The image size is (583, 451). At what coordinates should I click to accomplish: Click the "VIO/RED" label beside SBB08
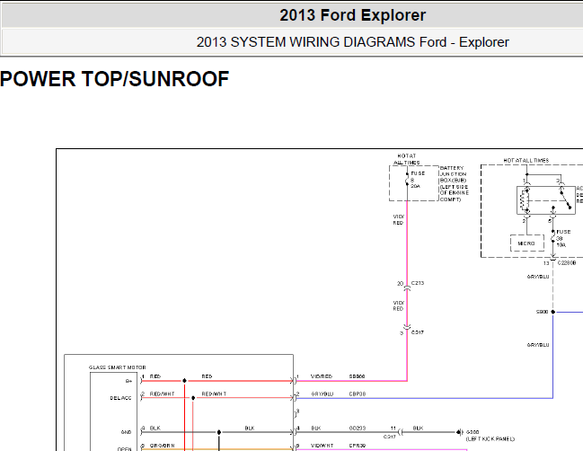point(322,376)
